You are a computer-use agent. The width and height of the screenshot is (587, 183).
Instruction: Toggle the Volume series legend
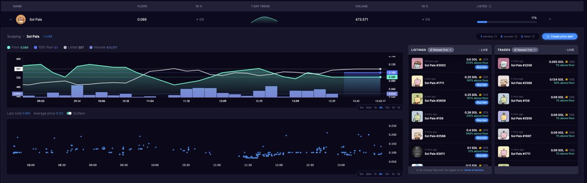coord(103,47)
